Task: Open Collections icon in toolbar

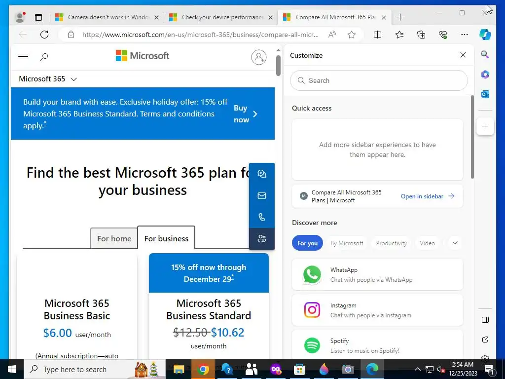Action: [x=421, y=35]
